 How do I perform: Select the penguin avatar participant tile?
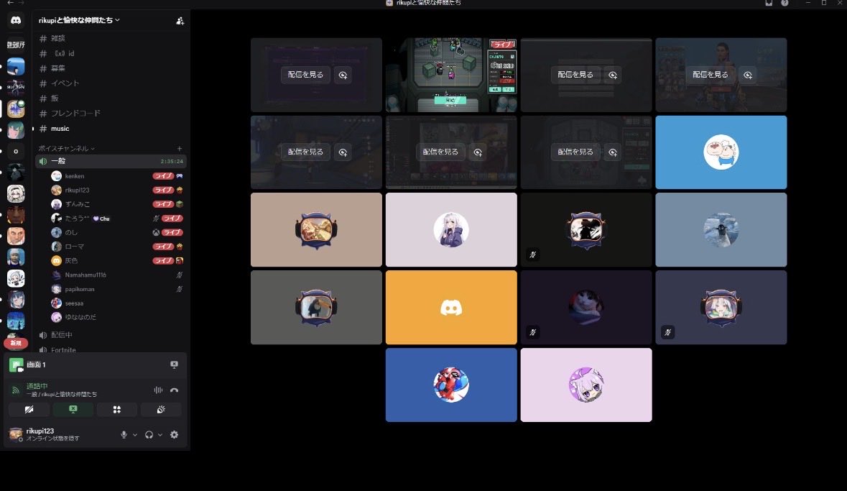point(721,230)
